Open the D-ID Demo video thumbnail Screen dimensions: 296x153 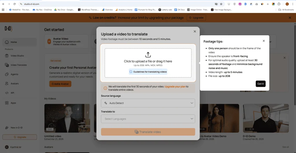[x=266, y=118]
